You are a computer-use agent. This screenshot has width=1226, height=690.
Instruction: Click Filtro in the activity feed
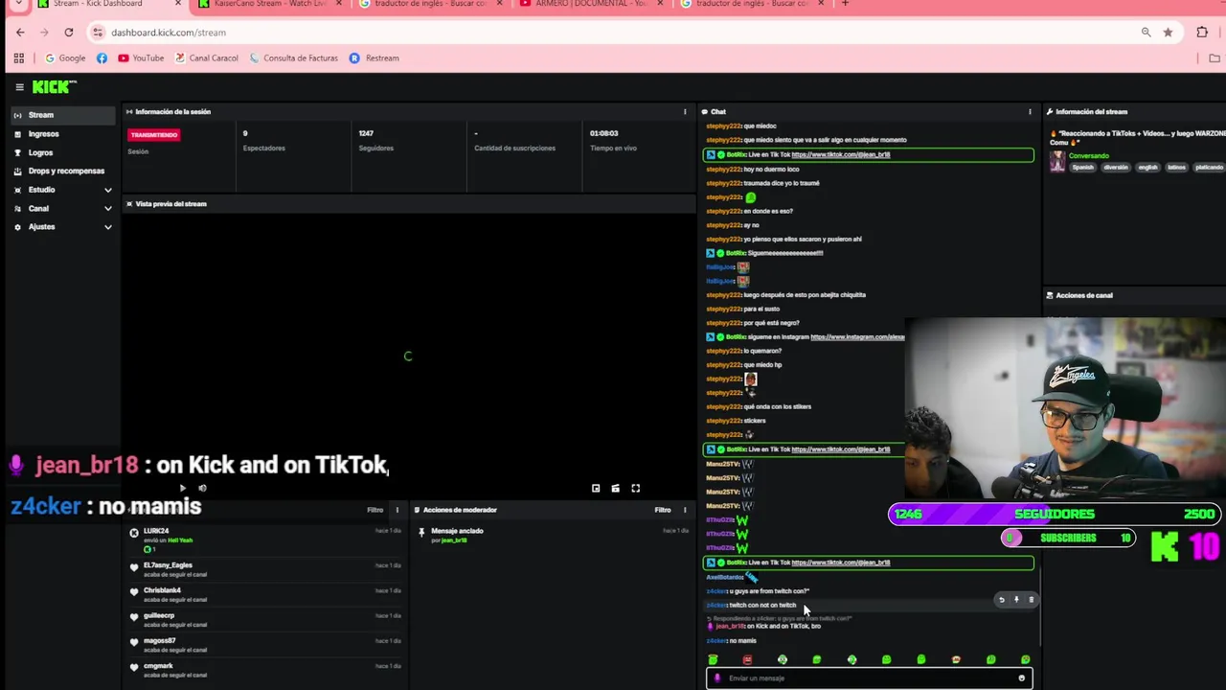pyautogui.click(x=375, y=510)
